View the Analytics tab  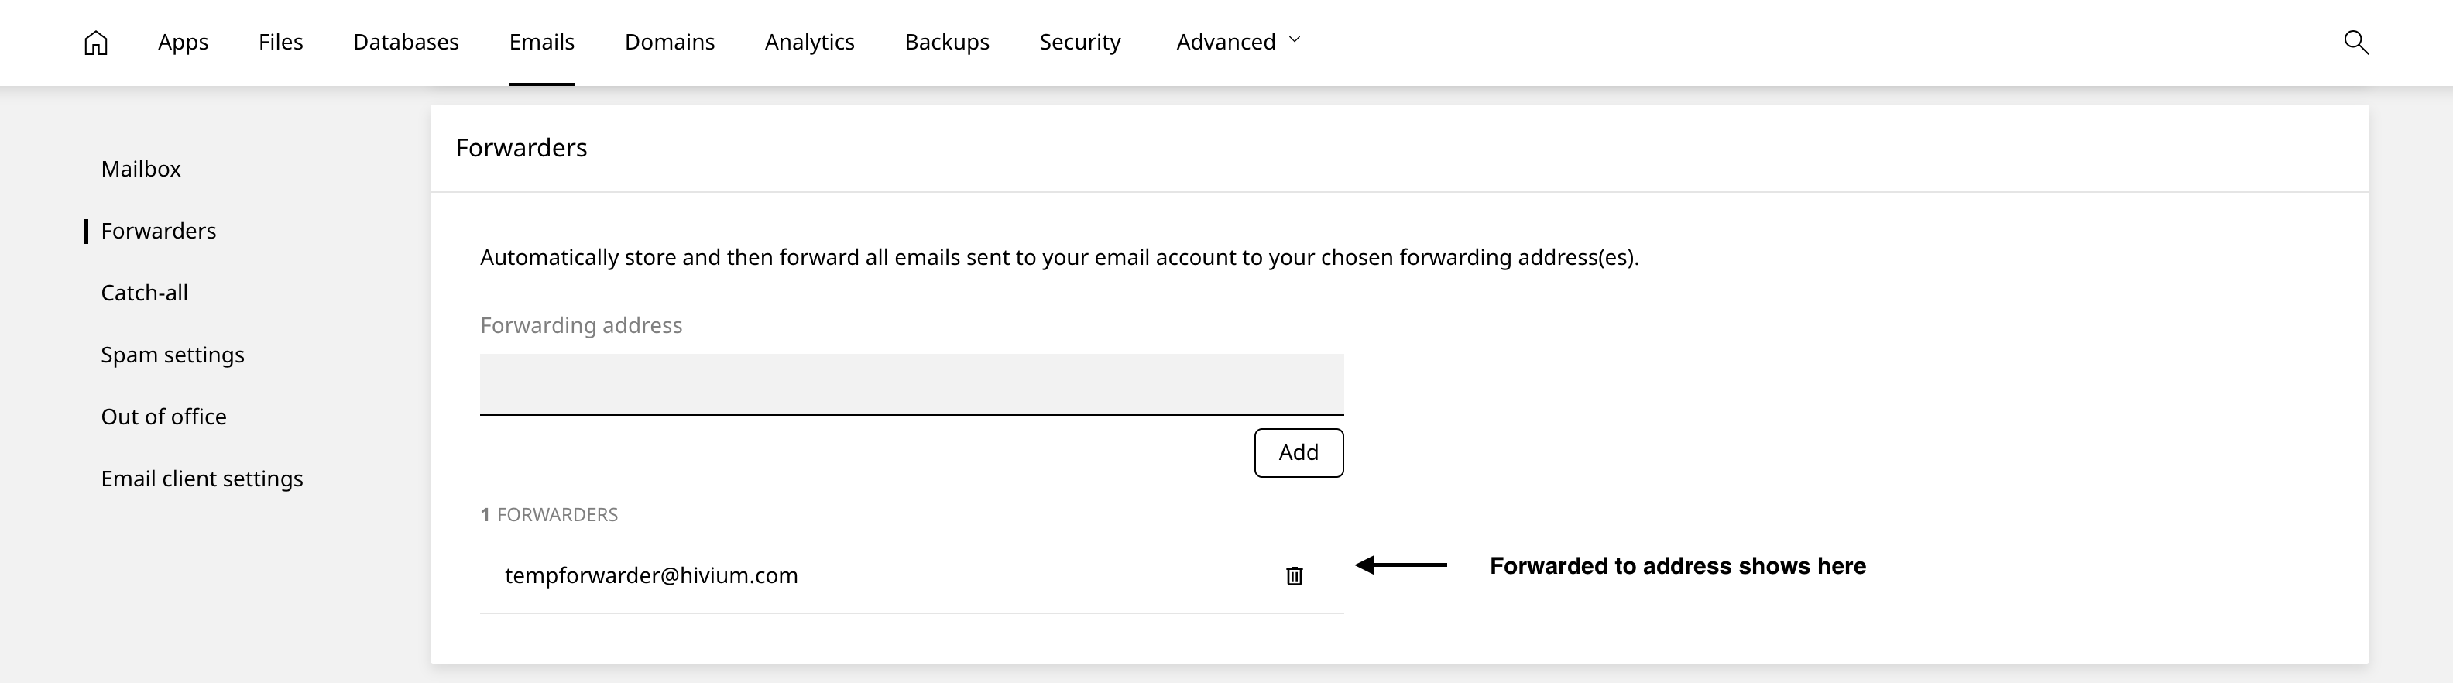809,42
